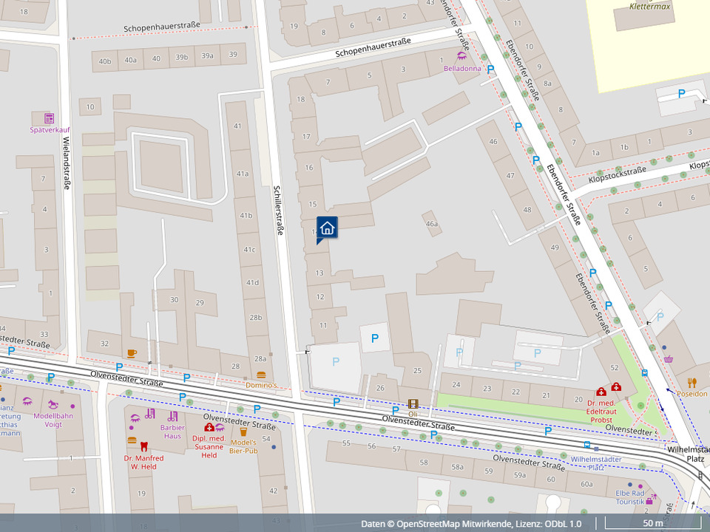Click the coffee cup café icon

[132, 353]
